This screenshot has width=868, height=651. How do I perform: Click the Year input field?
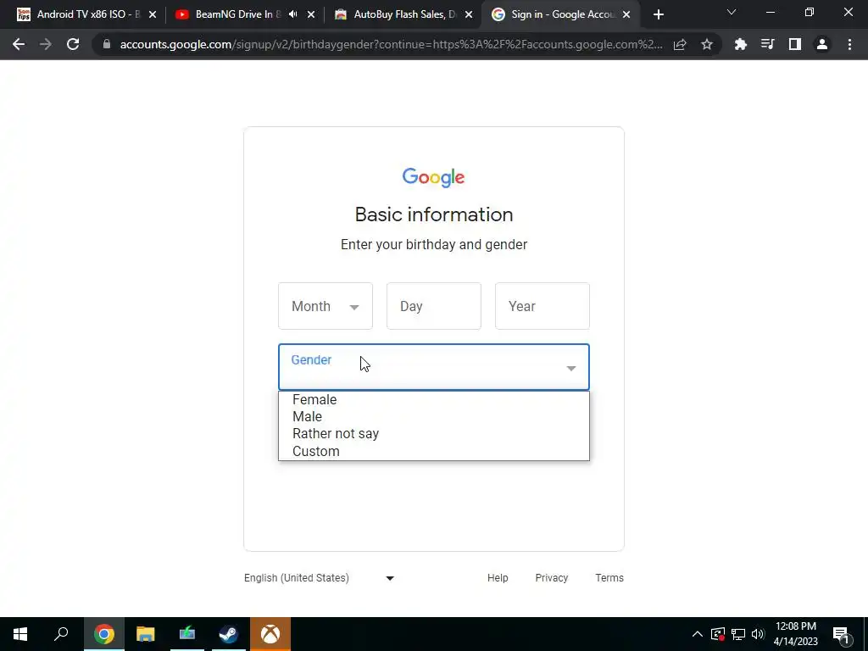542,306
